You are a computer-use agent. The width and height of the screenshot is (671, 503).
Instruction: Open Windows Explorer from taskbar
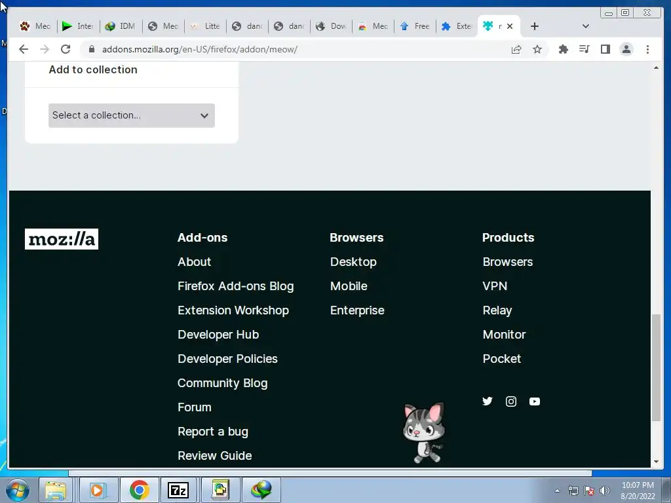pos(56,490)
